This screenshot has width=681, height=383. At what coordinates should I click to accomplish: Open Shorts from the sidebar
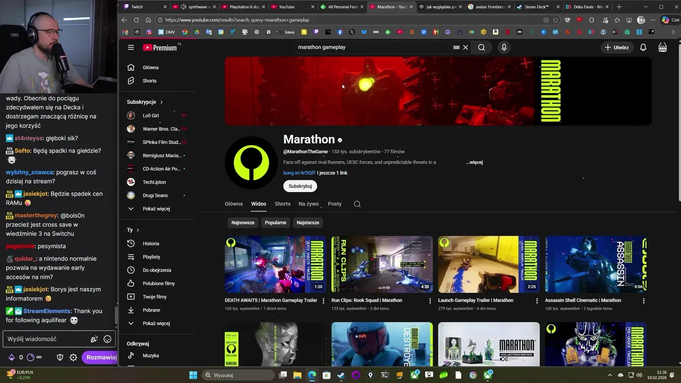tap(150, 81)
